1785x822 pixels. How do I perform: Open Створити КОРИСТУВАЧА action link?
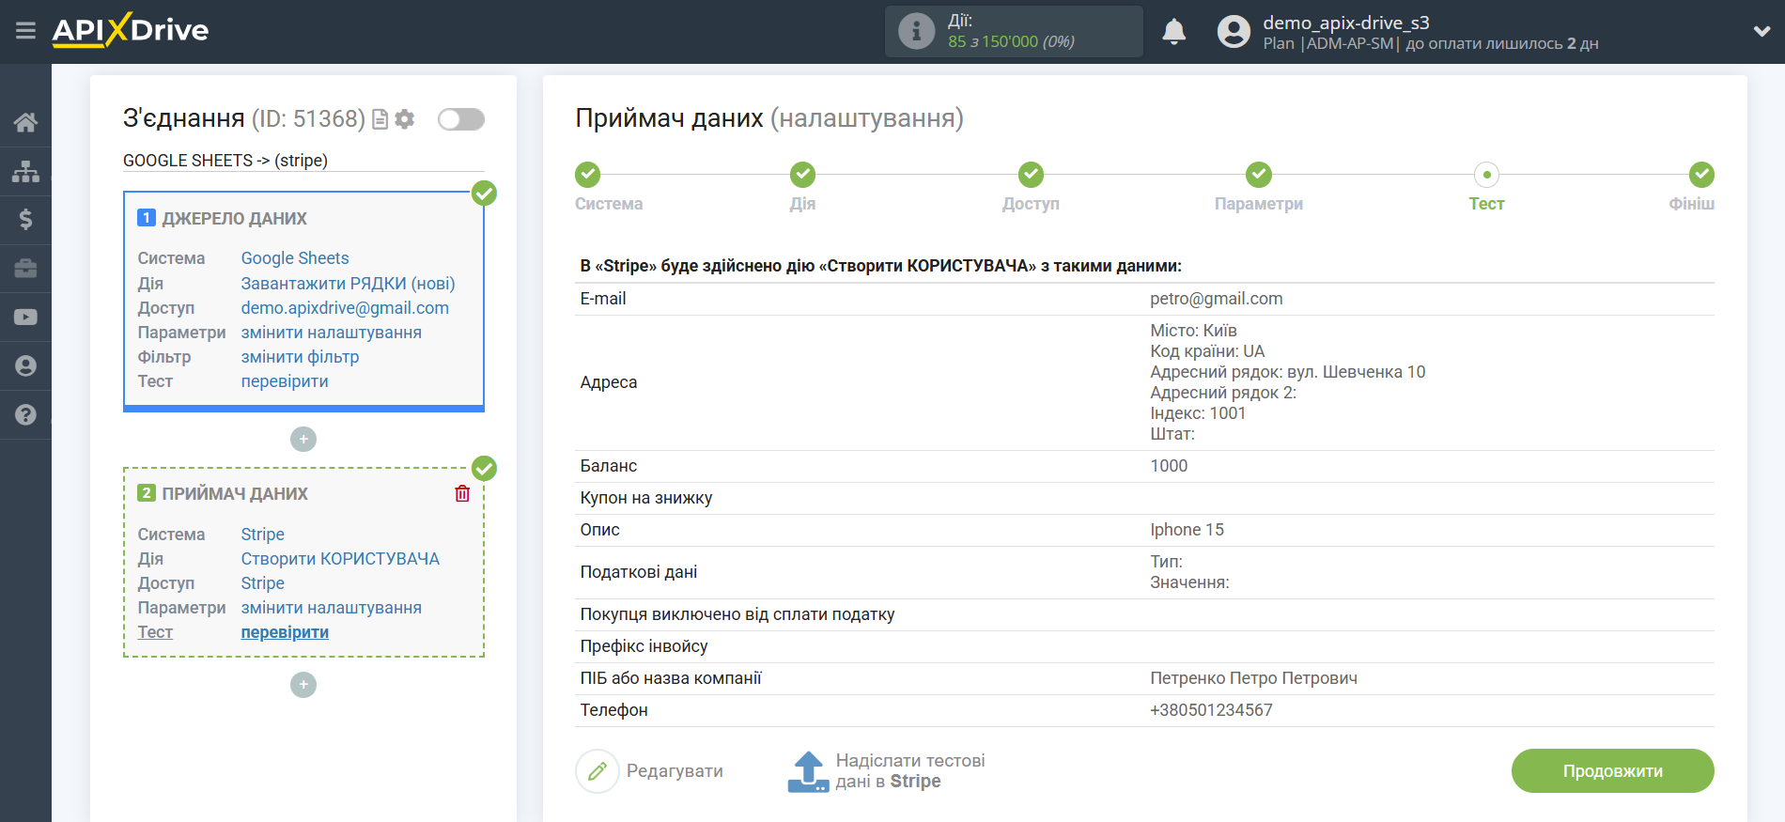coord(340,559)
